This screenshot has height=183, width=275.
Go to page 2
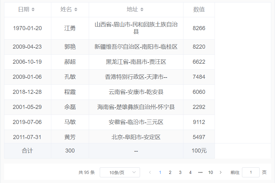170,172
